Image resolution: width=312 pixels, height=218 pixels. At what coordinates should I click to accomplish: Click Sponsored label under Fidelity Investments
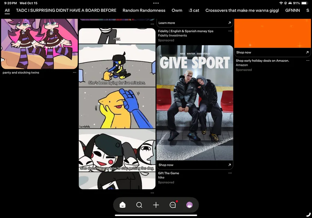click(166, 40)
